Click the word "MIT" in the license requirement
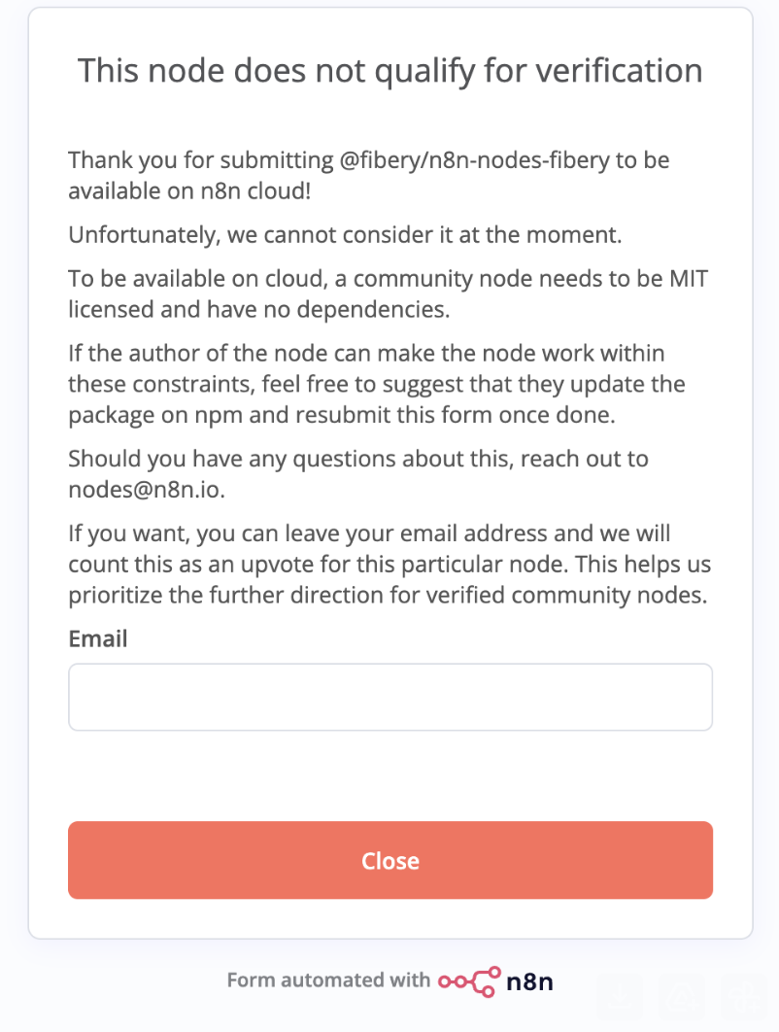 (688, 279)
